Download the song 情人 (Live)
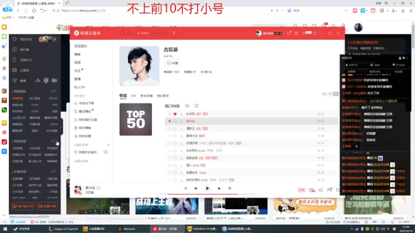Viewport: 415px width, 233px height. 181,165
